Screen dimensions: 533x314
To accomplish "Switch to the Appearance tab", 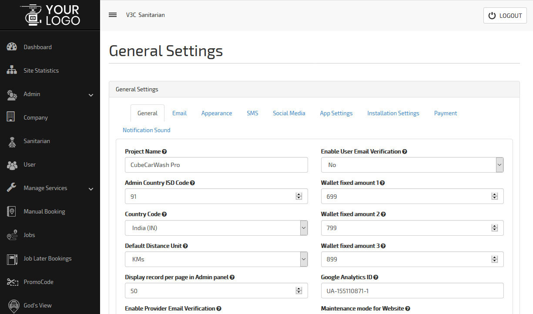I will 217,113.
